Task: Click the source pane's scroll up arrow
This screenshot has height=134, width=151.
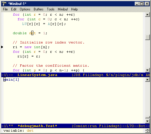Action: point(148,15)
